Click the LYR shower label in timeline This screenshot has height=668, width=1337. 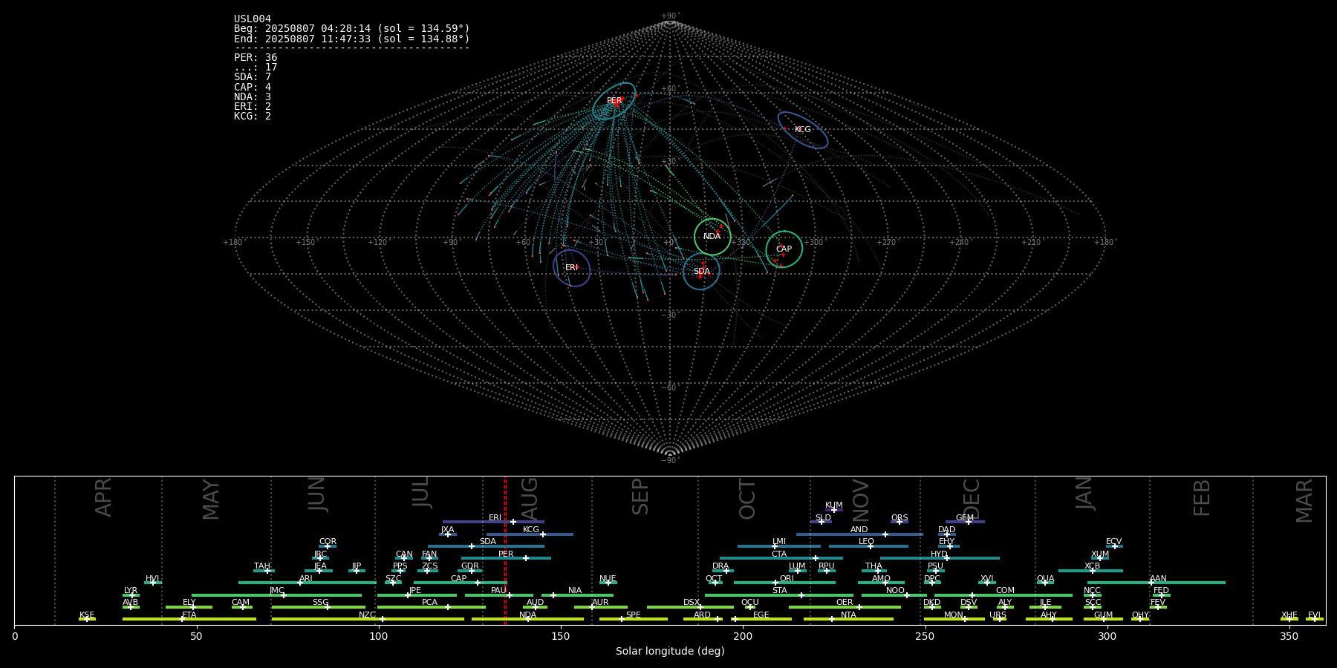(131, 591)
